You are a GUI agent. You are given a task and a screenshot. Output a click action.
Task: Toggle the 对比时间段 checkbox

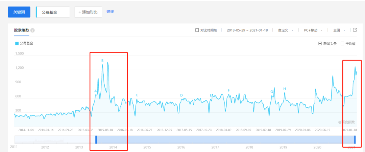(x=197, y=30)
